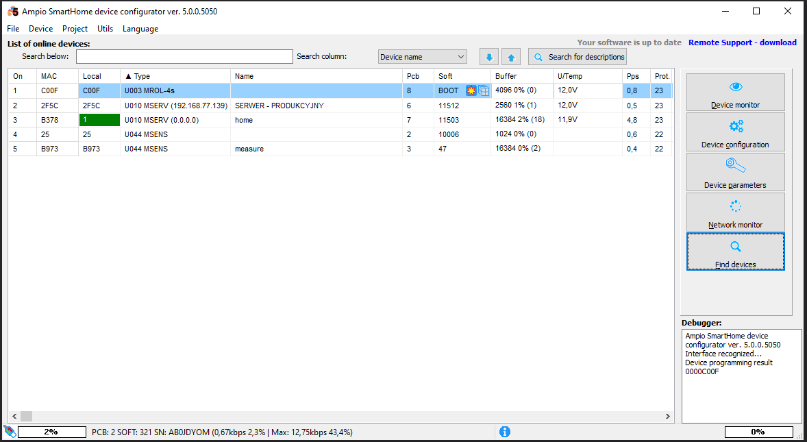
Task: Launch the Network monitor
Action: (x=736, y=212)
